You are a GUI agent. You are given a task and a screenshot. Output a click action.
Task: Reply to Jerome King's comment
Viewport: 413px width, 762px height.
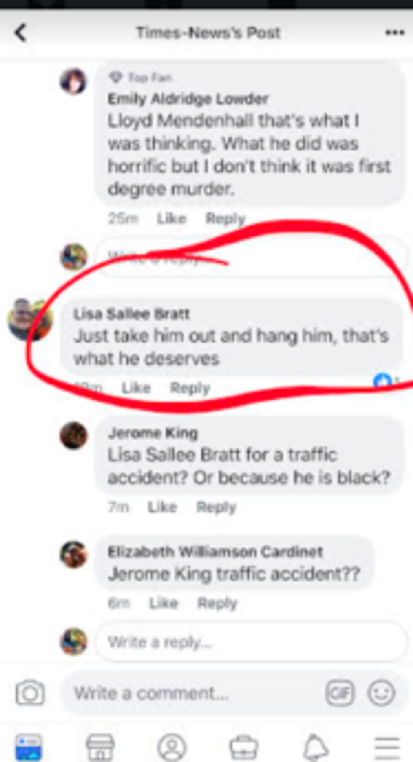(x=217, y=507)
